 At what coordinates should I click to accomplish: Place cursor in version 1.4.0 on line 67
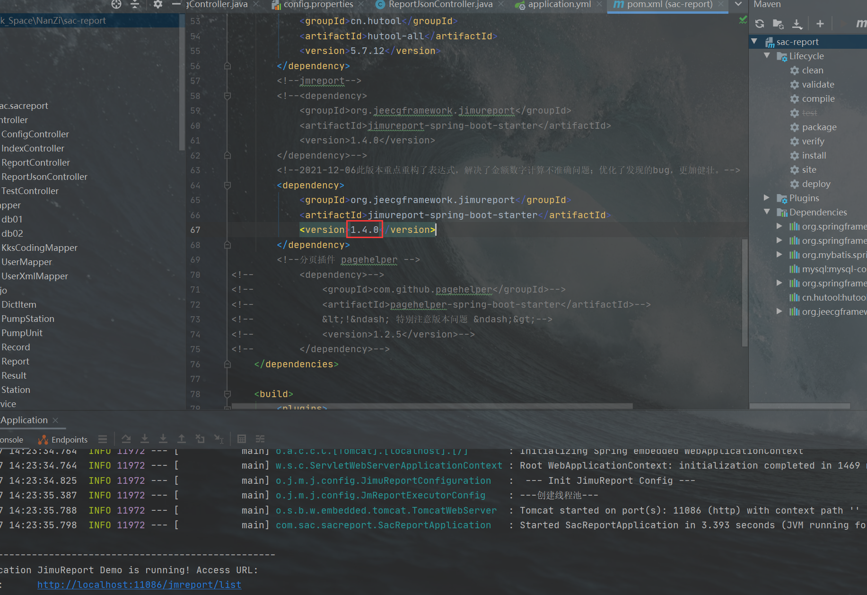tap(364, 230)
